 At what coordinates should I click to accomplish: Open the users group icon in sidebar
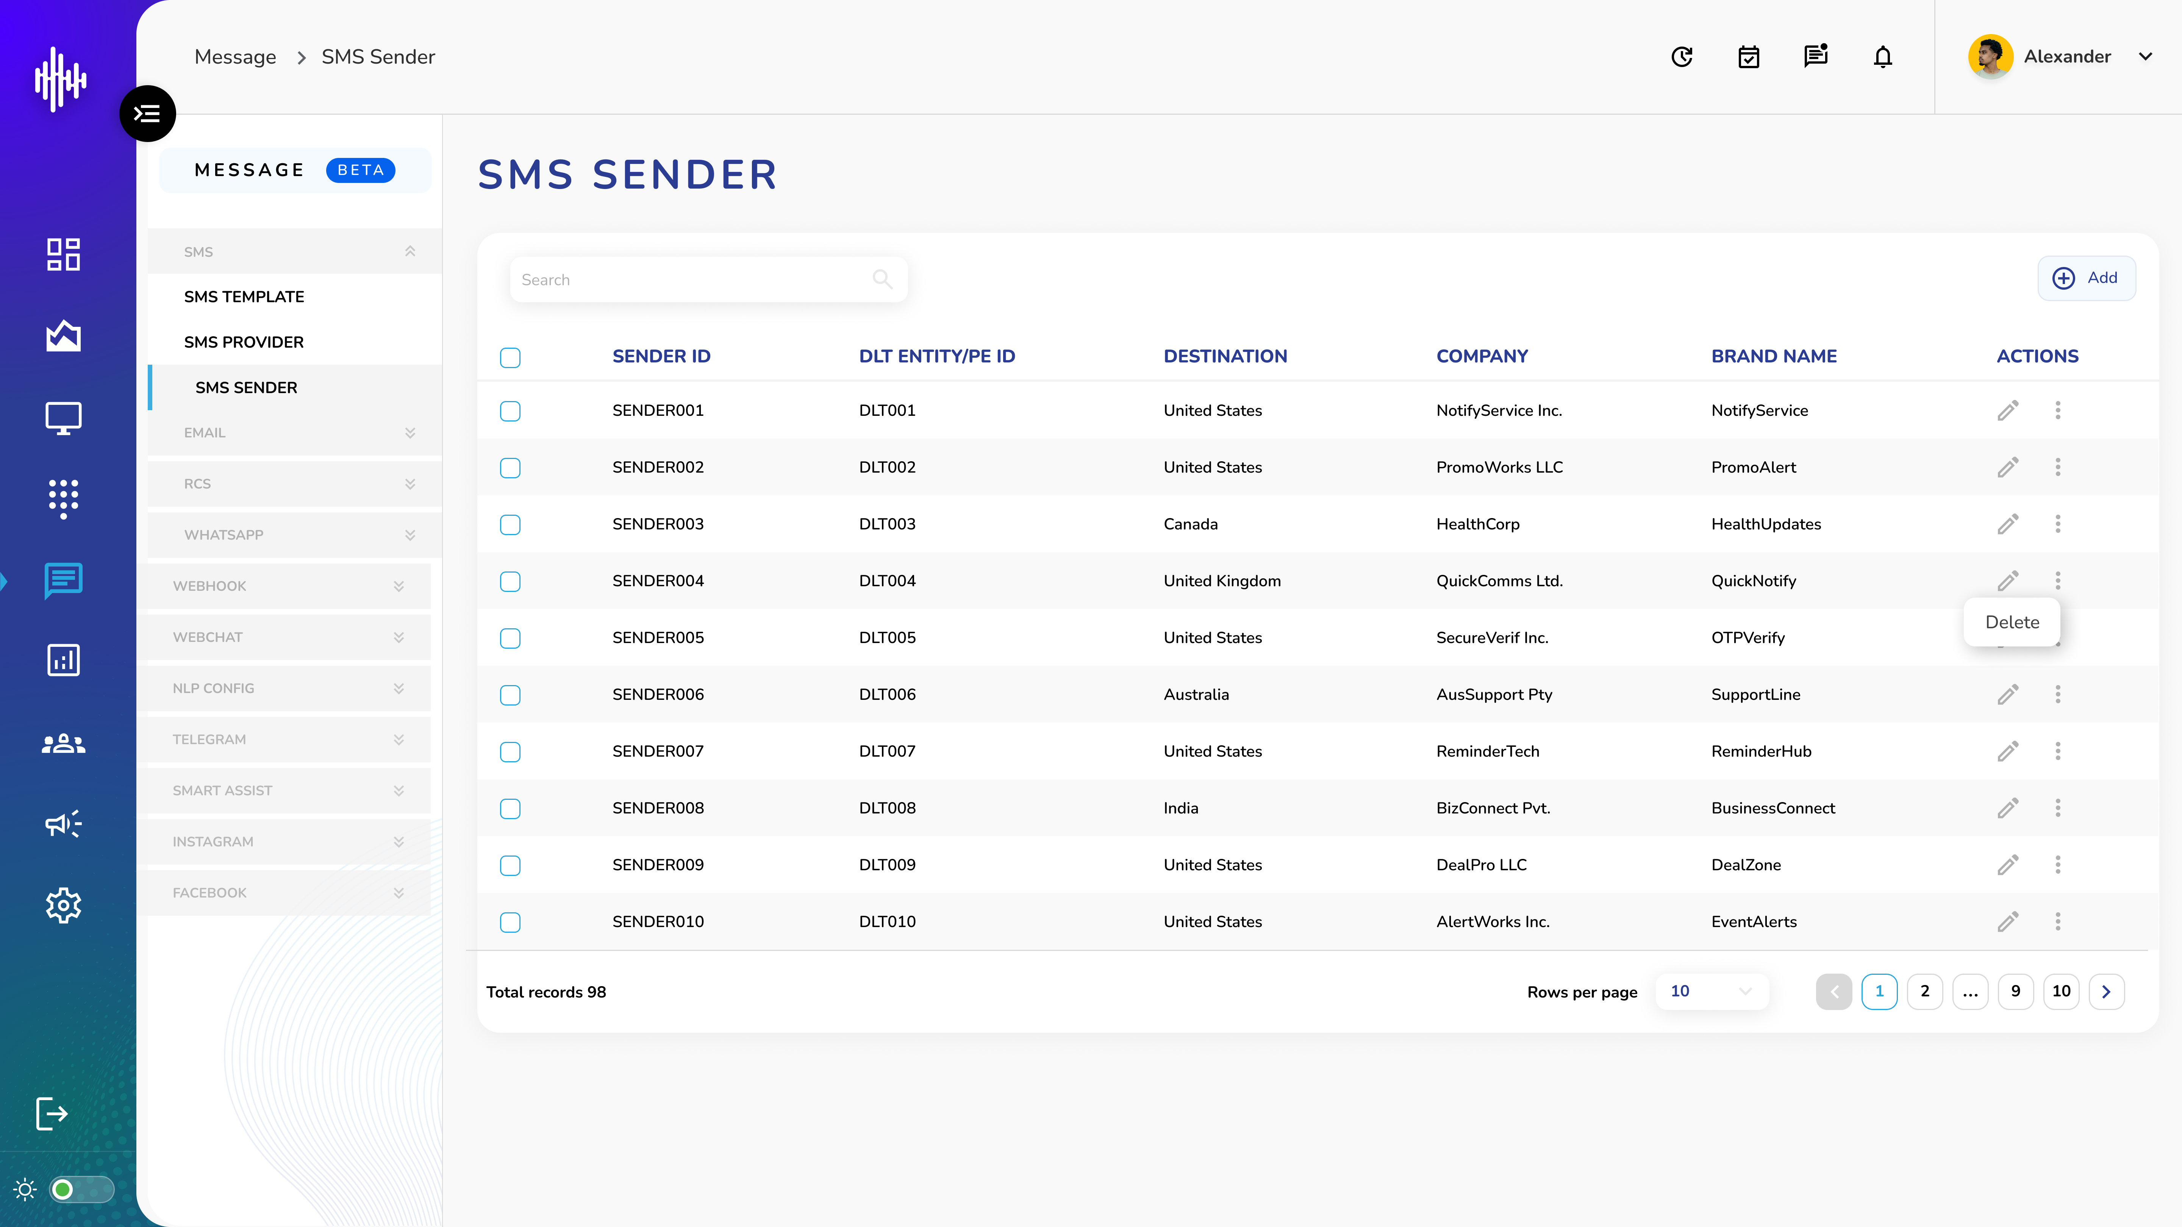coord(64,743)
